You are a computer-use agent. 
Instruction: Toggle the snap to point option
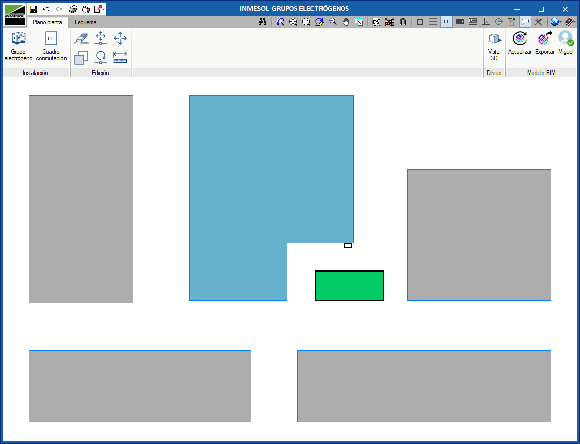446,22
